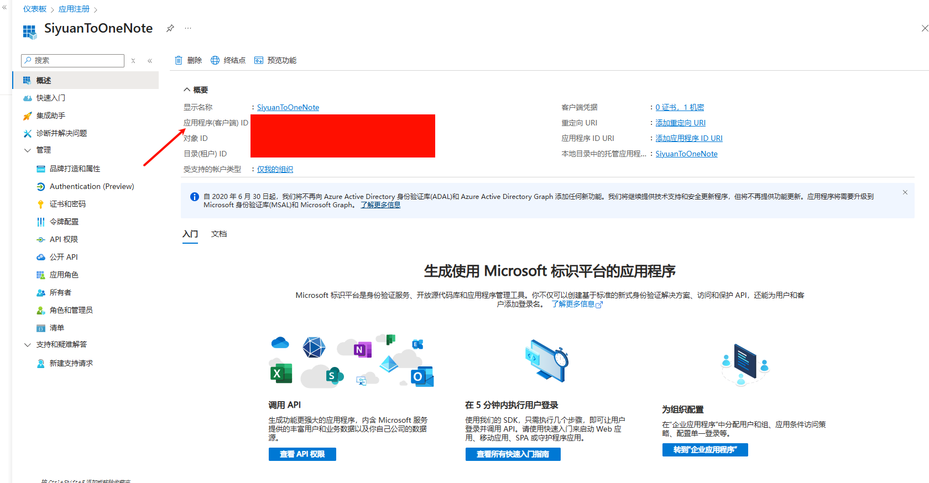929x483 pixels.
Task: Click the SiyuanToOneNote app grid icon
Action: click(x=29, y=31)
